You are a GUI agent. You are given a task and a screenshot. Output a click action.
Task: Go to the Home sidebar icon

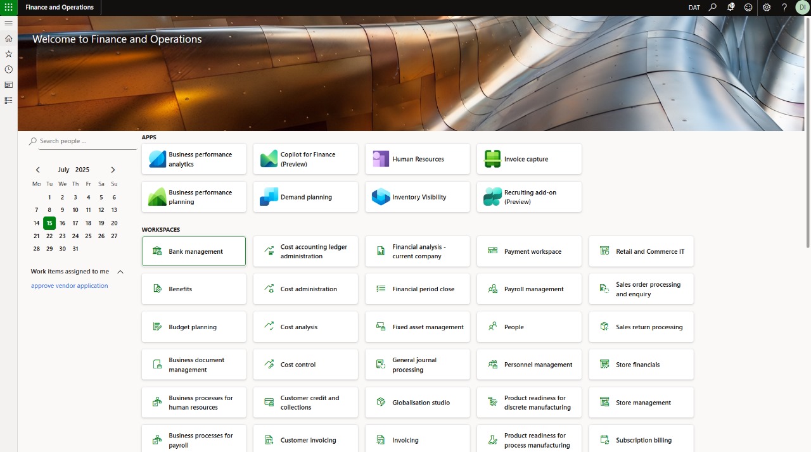(8, 38)
